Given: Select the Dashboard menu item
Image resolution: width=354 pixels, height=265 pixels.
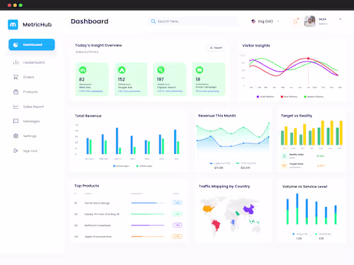Looking at the screenshot, I should click(32, 45).
